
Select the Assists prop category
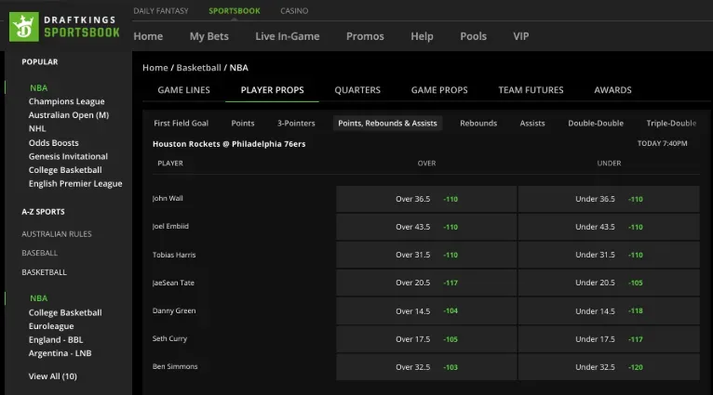click(x=532, y=123)
